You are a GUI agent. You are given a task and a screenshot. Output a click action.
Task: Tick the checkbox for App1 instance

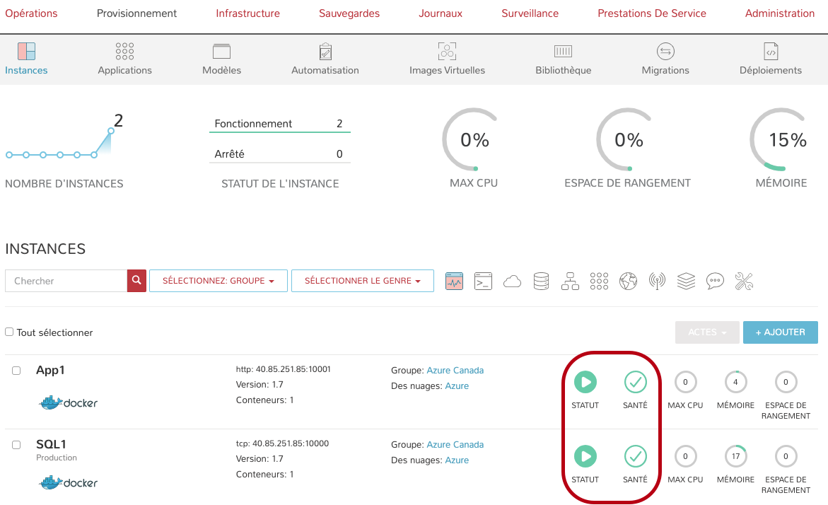click(x=16, y=371)
